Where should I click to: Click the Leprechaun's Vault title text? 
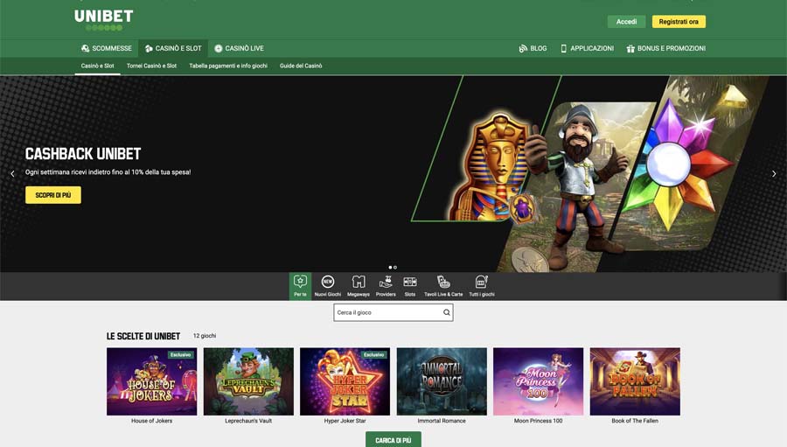pos(248,421)
